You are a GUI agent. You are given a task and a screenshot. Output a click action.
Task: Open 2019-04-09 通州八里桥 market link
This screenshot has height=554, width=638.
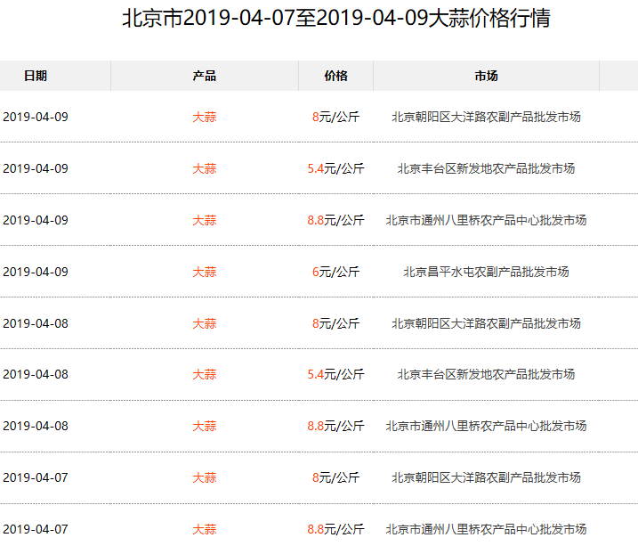(x=486, y=220)
